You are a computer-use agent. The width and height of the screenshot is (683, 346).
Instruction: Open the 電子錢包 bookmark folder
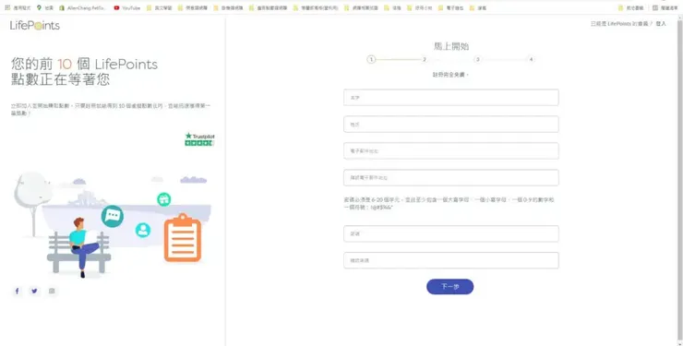450,7
